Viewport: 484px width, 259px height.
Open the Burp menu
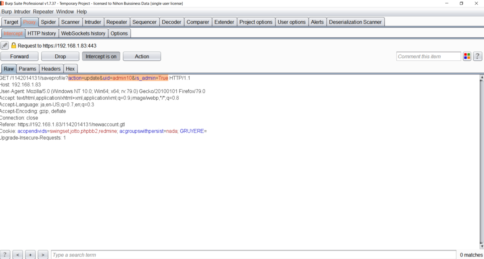coord(7,12)
